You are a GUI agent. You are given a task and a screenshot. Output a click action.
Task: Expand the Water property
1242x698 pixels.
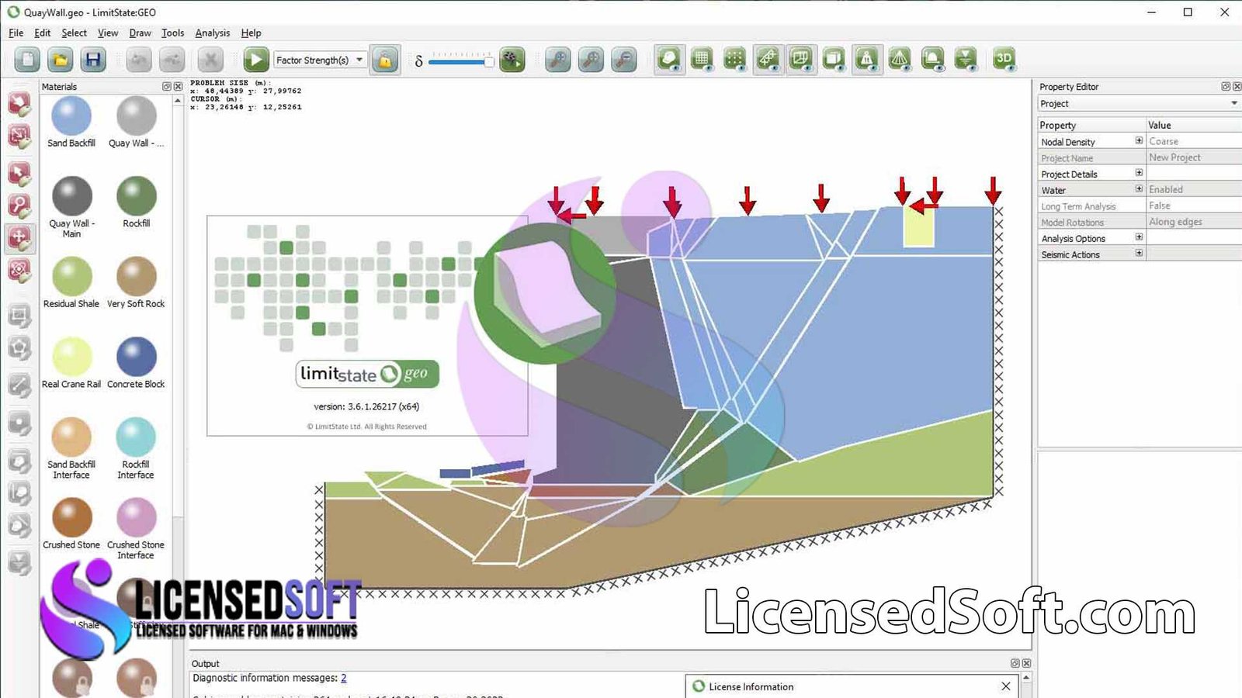pyautogui.click(x=1139, y=189)
